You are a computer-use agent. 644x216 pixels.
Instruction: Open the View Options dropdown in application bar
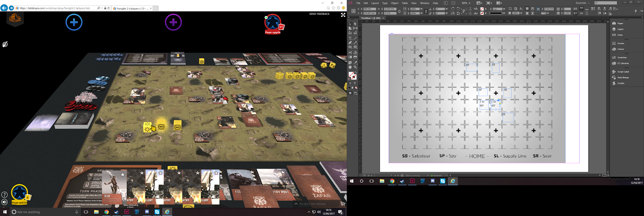coord(479,3)
